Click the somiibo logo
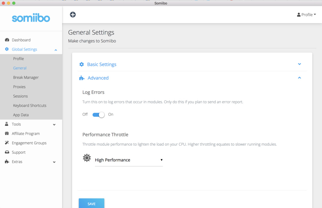This screenshot has width=322, height=208. click(31, 18)
